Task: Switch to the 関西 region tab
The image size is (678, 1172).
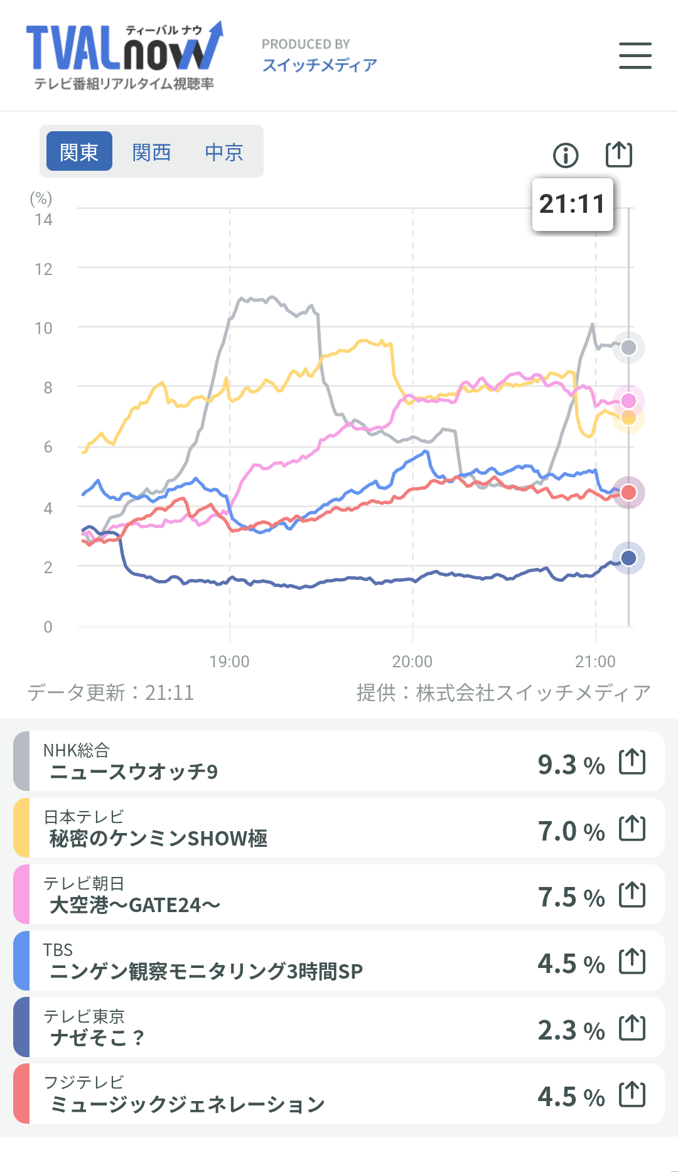Action: [152, 151]
